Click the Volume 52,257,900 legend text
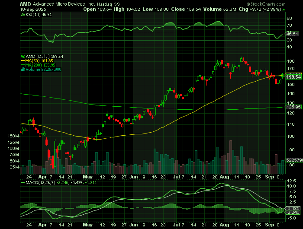 43,70
